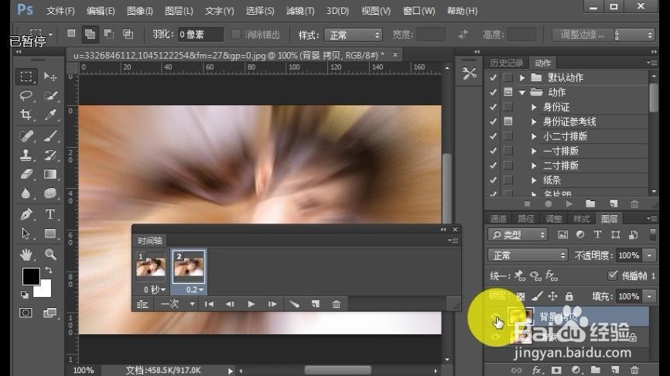Open the 文件(F) menu
Image resolution: width=670 pixels, height=376 pixels.
point(60,11)
